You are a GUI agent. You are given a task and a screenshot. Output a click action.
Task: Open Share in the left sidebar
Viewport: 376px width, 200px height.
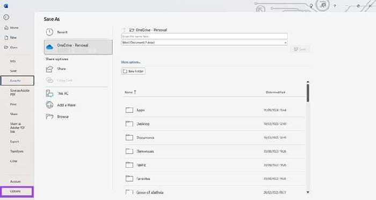pos(13,114)
